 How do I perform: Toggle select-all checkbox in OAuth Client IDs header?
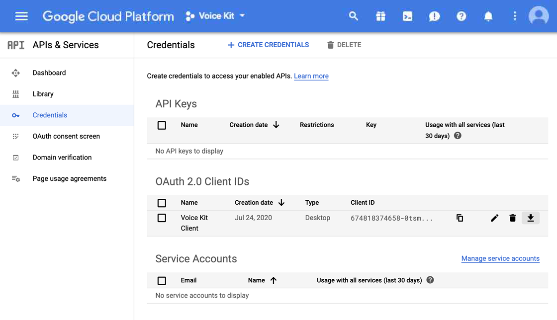point(162,203)
